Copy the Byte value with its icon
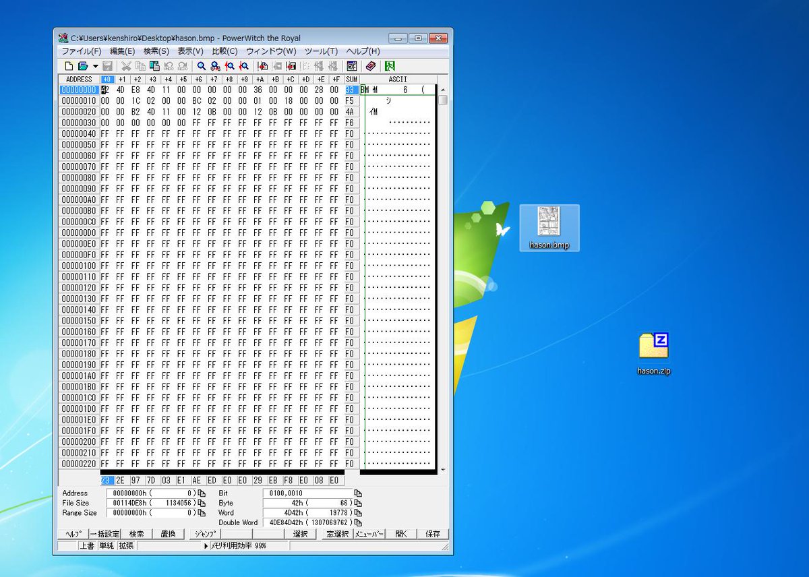 (x=358, y=503)
